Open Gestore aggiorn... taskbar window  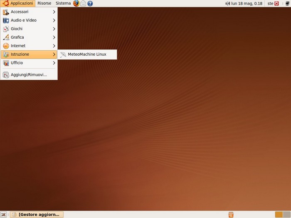(37, 215)
